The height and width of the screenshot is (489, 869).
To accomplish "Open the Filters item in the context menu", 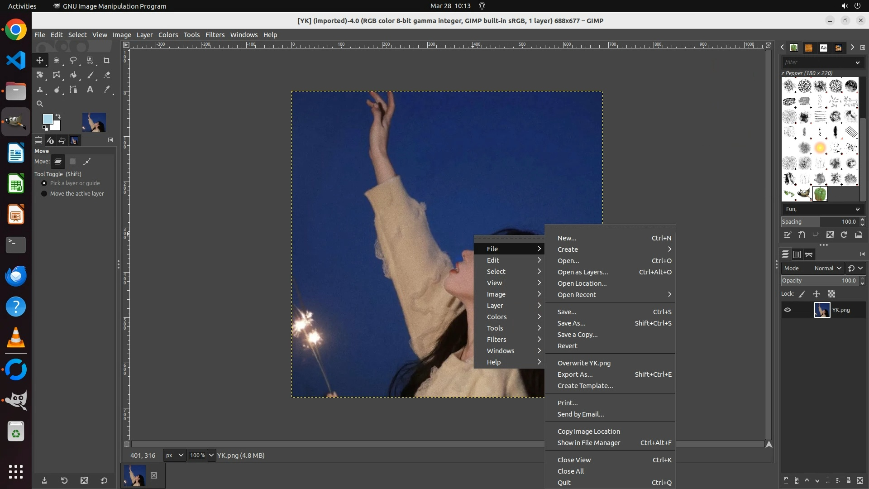I will pyautogui.click(x=497, y=340).
